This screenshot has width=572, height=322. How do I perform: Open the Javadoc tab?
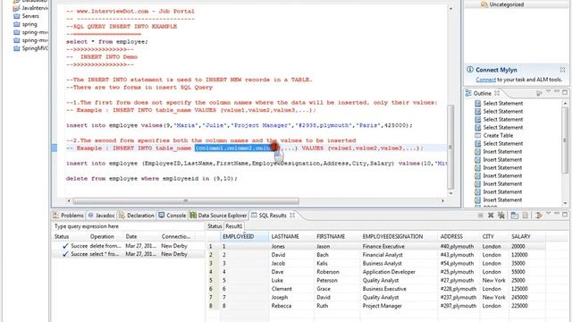click(x=101, y=216)
